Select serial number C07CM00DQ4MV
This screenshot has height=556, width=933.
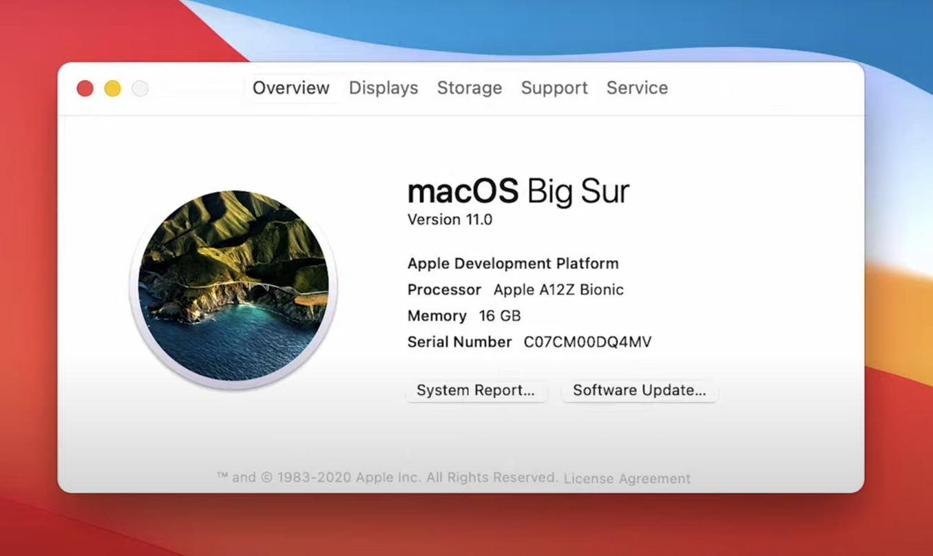587,342
